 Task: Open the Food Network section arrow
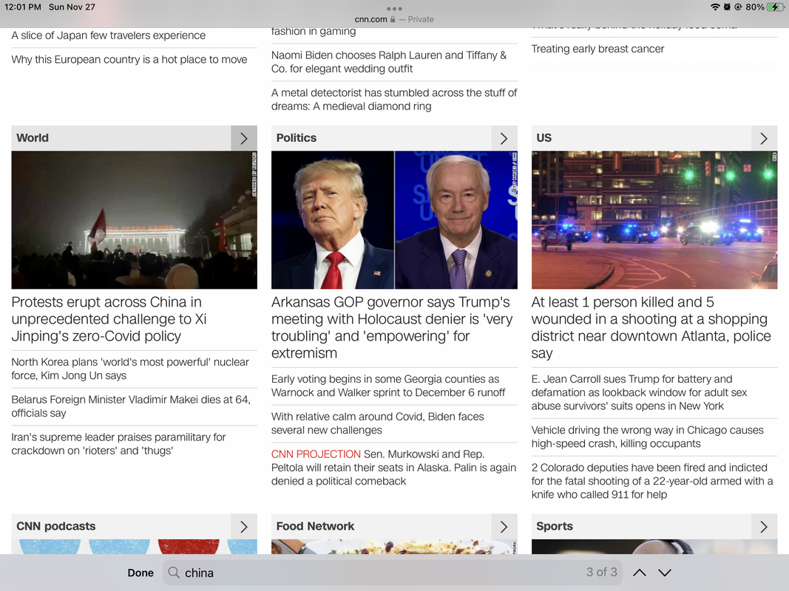pos(504,526)
